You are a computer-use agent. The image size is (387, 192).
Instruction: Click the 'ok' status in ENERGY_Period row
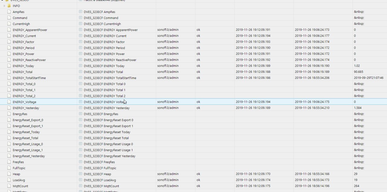click(x=198, y=48)
